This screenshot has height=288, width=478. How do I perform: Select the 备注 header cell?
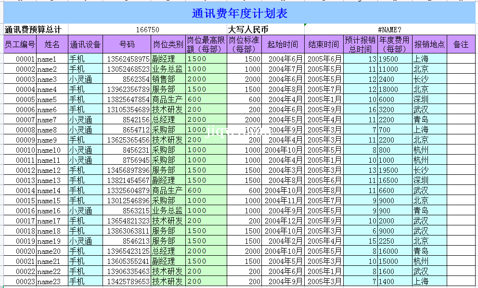click(461, 44)
